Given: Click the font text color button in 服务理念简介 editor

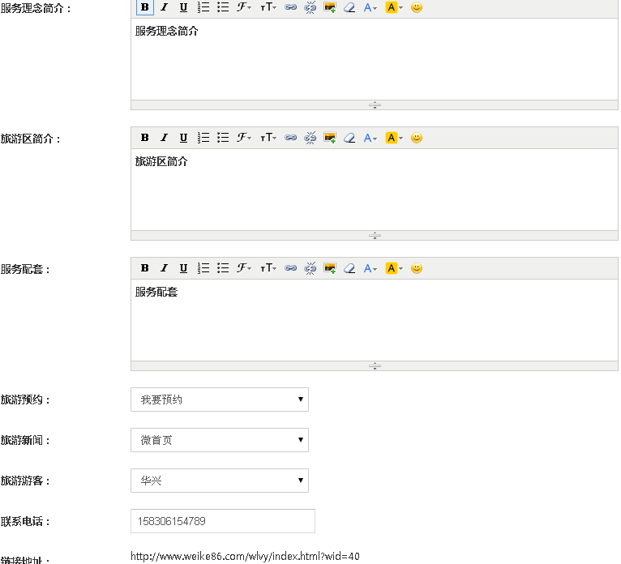Looking at the screenshot, I should [370, 7].
